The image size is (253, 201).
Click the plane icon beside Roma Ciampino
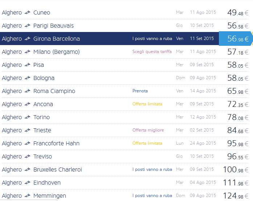pyautogui.click(x=27, y=91)
